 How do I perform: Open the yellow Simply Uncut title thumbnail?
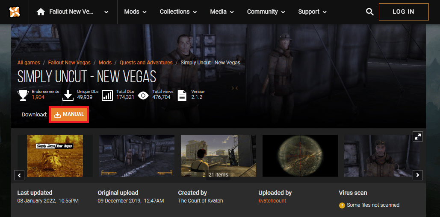pyautogui.click(x=55, y=156)
